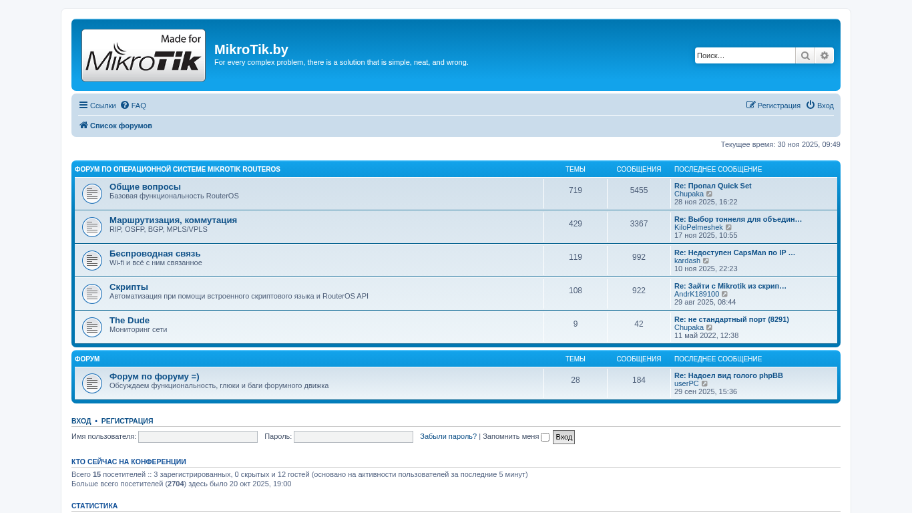Open KiloPelmeshek user profile

698,227
